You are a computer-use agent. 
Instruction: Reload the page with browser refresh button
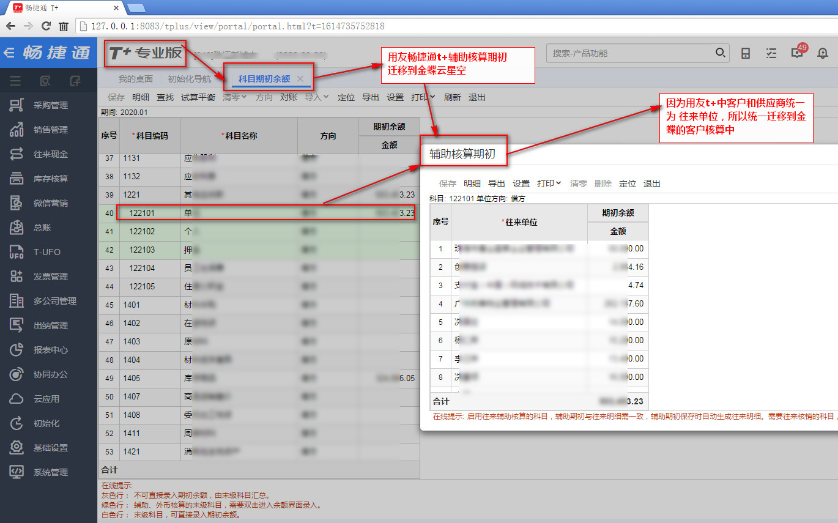point(46,26)
